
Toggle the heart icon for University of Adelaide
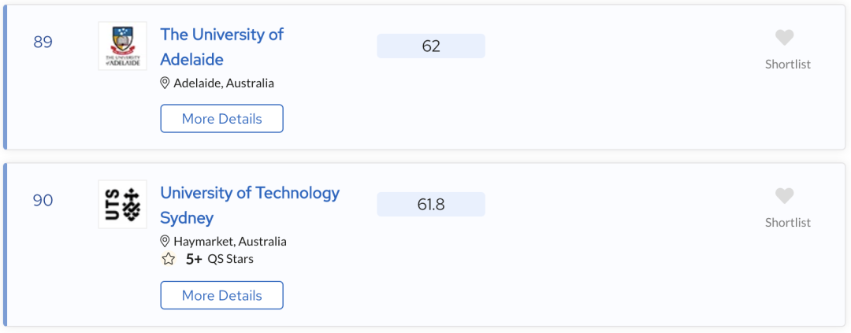(x=784, y=38)
